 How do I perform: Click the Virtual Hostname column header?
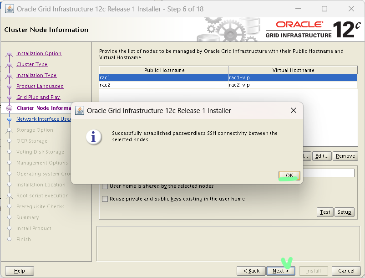(293, 70)
